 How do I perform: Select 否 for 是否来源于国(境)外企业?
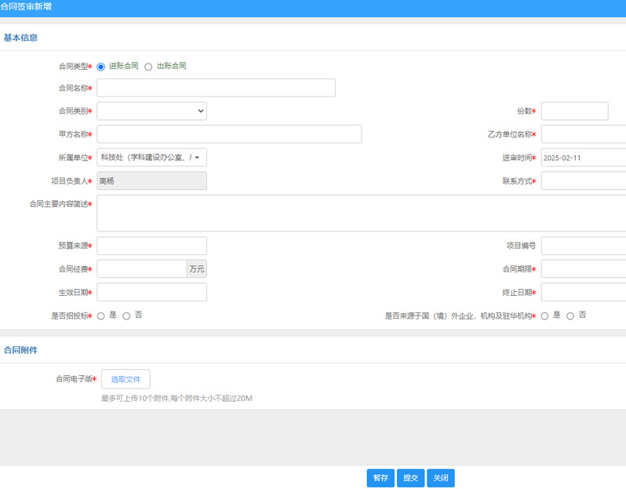[570, 316]
